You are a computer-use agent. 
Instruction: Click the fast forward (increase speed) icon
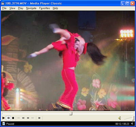28,118
